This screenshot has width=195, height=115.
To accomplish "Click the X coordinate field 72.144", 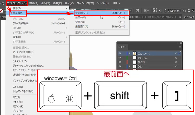I will point(174,11).
